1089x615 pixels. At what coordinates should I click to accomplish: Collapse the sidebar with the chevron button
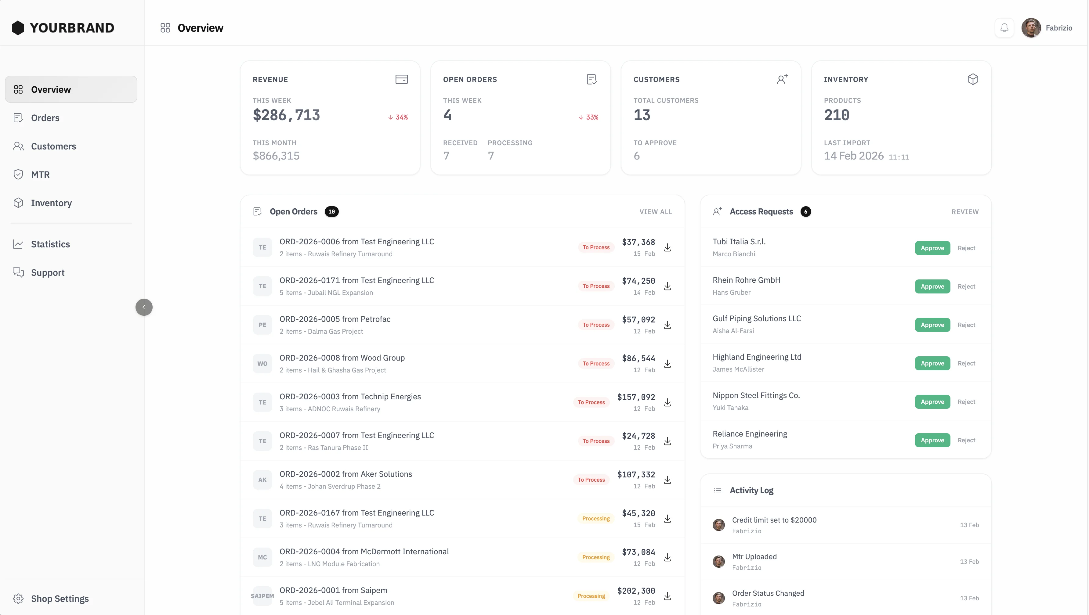click(x=144, y=307)
